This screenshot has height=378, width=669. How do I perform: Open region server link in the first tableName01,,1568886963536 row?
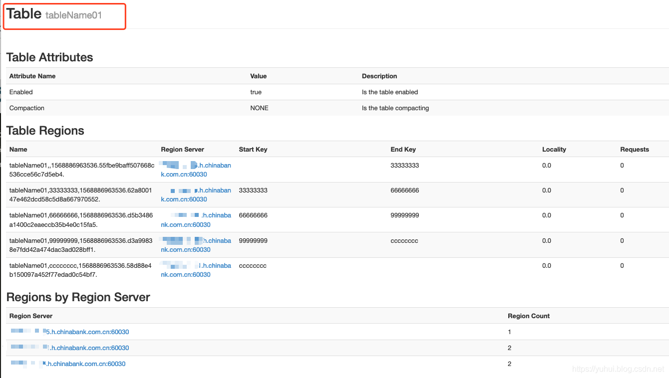pos(196,170)
